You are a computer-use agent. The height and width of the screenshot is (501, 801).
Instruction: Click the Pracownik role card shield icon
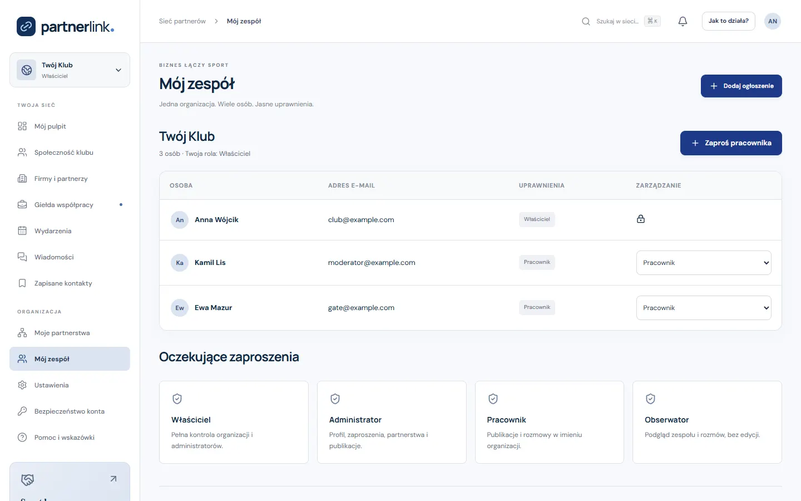pos(493,399)
